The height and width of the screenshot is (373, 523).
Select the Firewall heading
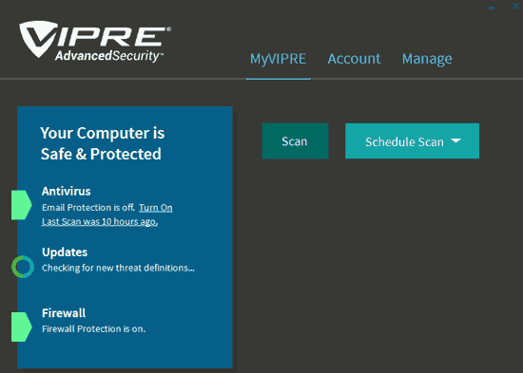64,313
